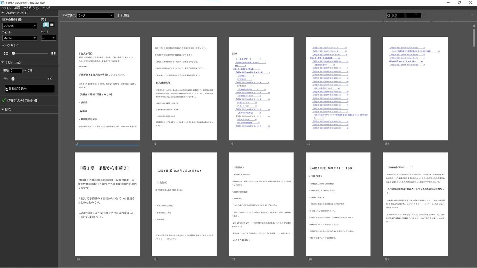Select the page thumbnail at location 14
Image resolution: width=477 pixels, height=268 pixels.
[x=184, y=89]
